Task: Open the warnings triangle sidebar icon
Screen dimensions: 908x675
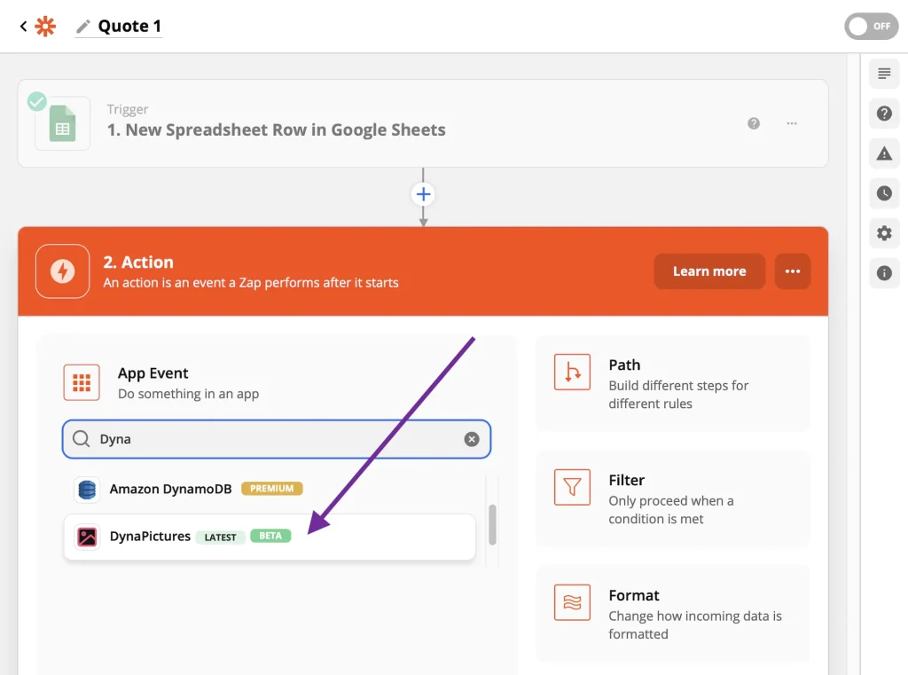Action: (x=884, y=153)
